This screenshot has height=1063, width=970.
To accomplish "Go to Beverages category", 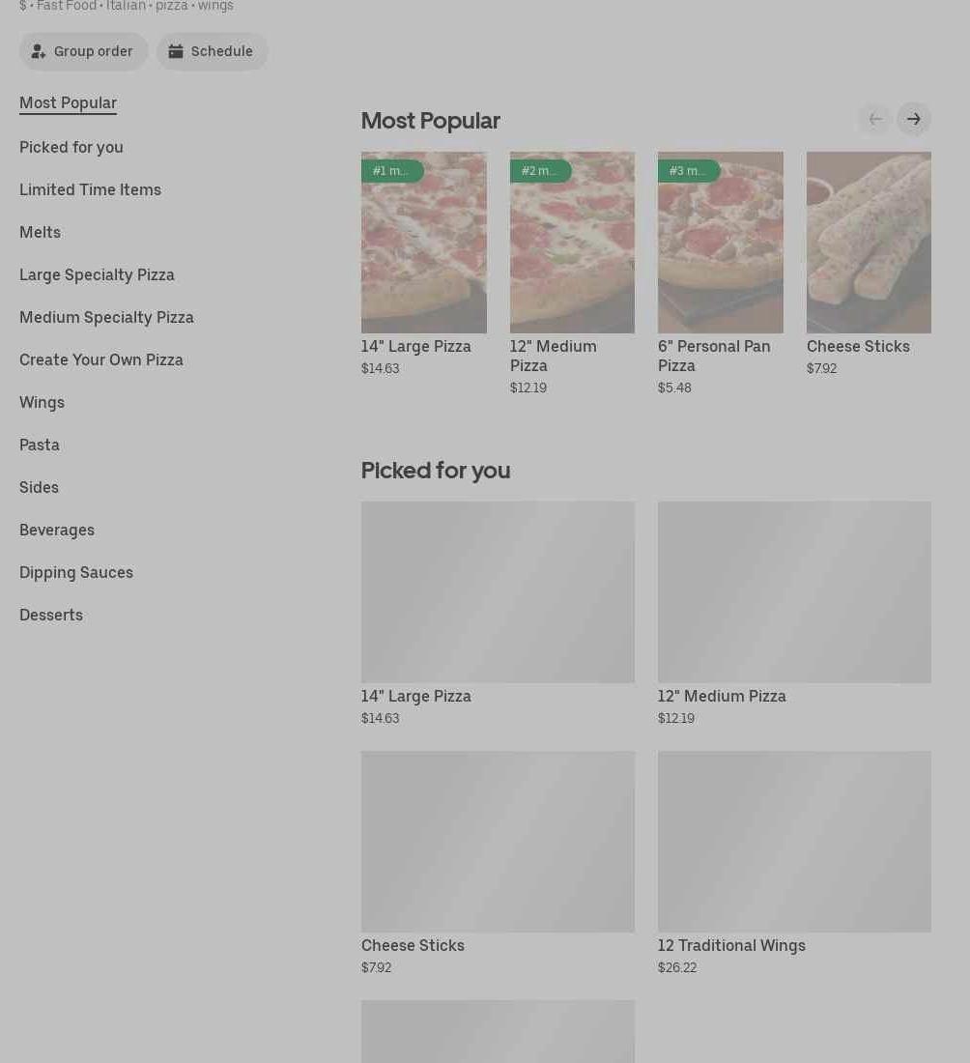I will point(57,531).
